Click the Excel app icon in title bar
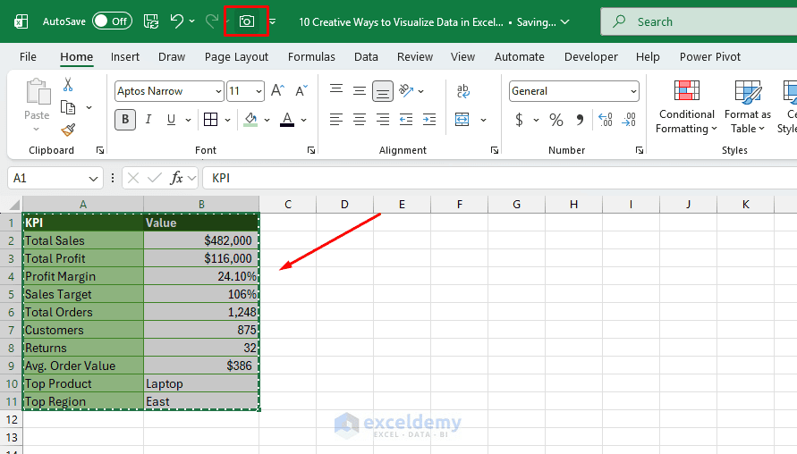Image resolution: width=797 pixels, height=454 pixels. (21, 21)
